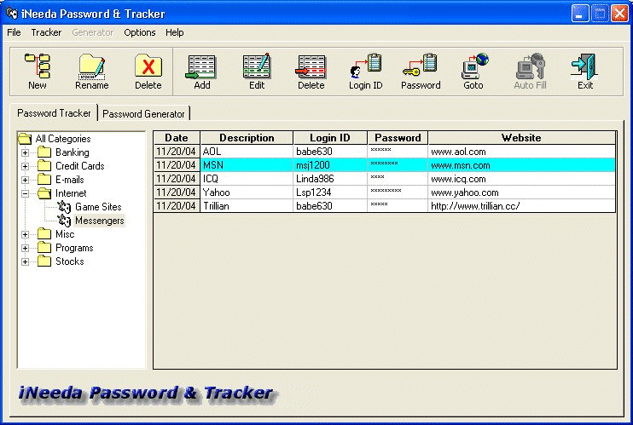Copy Password using the key toolbar icon

[420, 66]
